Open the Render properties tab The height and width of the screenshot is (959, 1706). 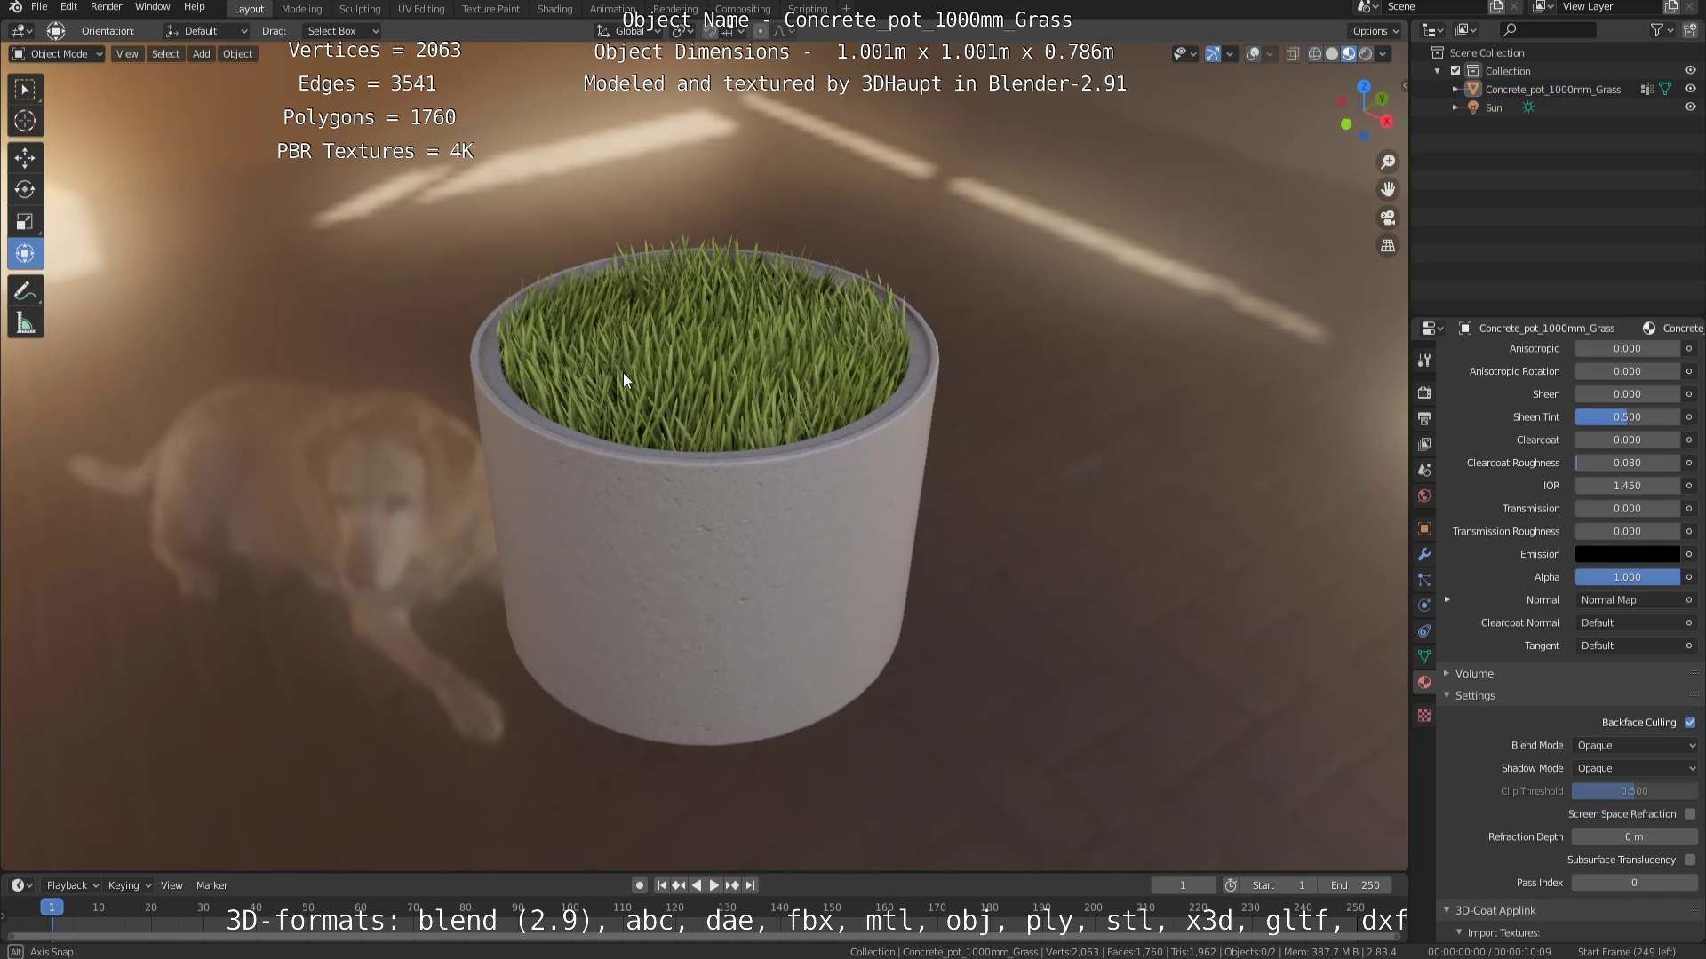click(1424, 392)
